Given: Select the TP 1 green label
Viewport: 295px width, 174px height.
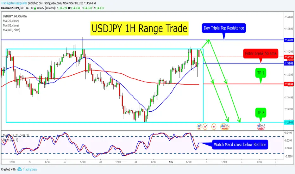Looking at the screenshot, I should tap(260, 73).
